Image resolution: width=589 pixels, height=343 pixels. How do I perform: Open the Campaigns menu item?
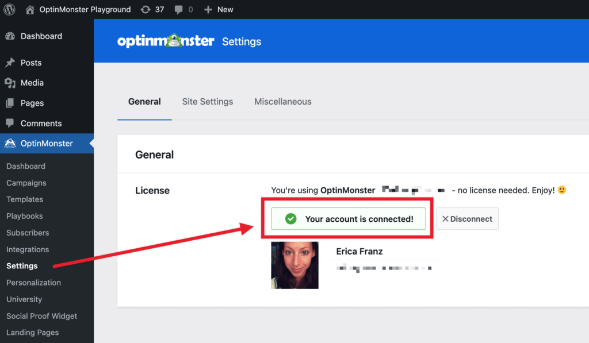26,182
